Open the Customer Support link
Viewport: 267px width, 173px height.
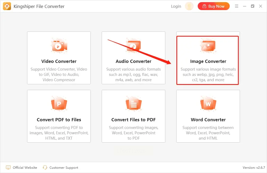pyautogui.click(x=64, y=168)
